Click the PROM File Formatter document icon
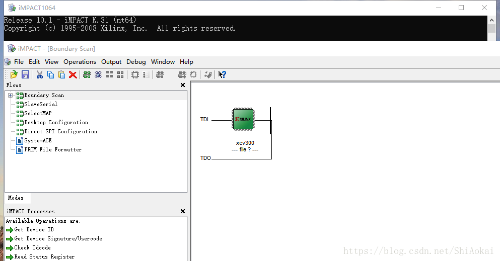The width and height of the screenshot is (500, 261). point(20,149)
